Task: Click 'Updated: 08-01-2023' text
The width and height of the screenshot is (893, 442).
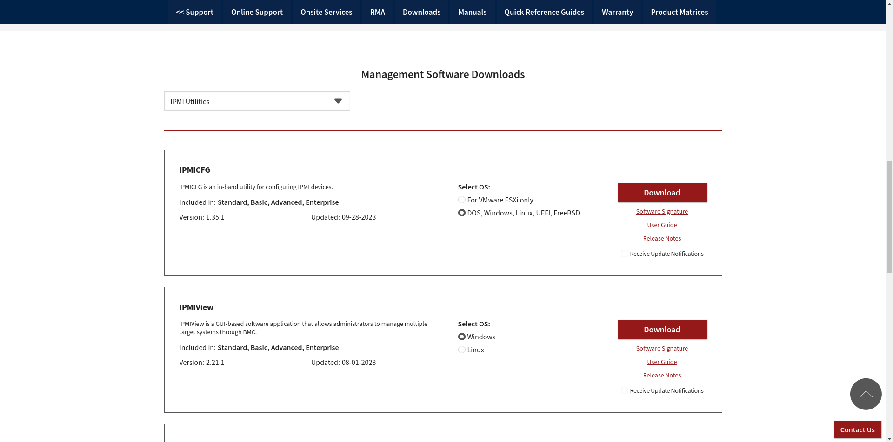Action: coord(343,362)
